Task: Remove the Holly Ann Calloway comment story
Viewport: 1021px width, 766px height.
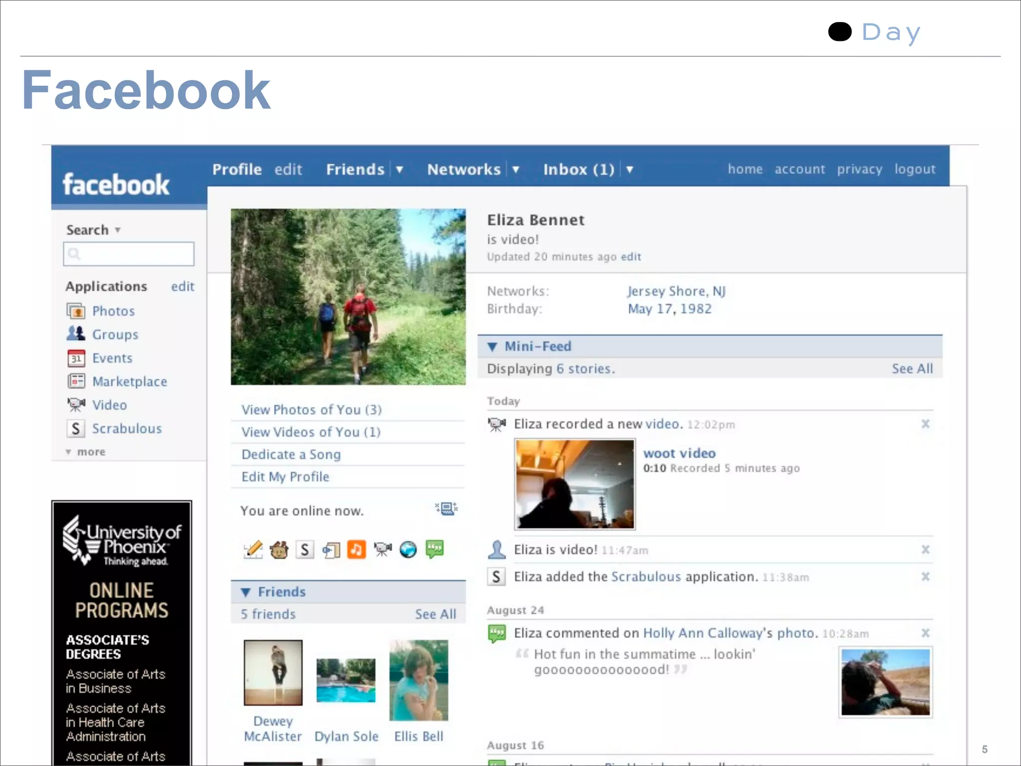Action: pos(925,633)
